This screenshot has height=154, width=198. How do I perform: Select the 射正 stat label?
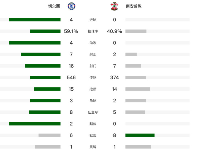pos(93,54)
